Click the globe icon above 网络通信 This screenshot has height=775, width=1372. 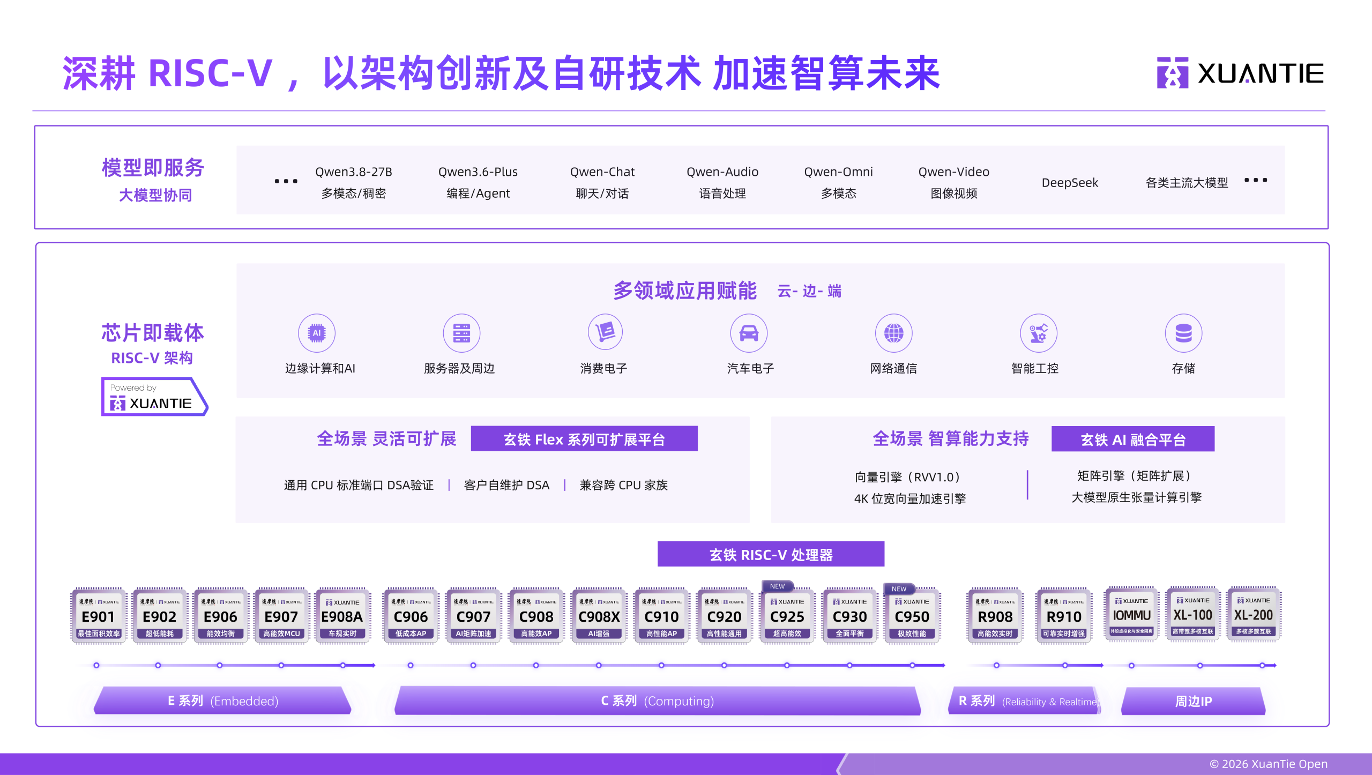[893, 333]
